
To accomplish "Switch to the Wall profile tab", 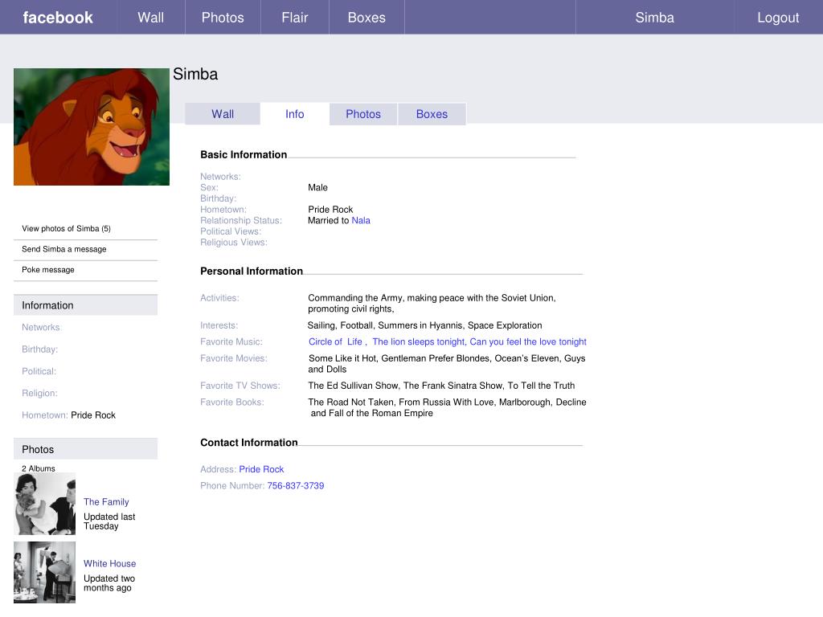I will 223,114.
